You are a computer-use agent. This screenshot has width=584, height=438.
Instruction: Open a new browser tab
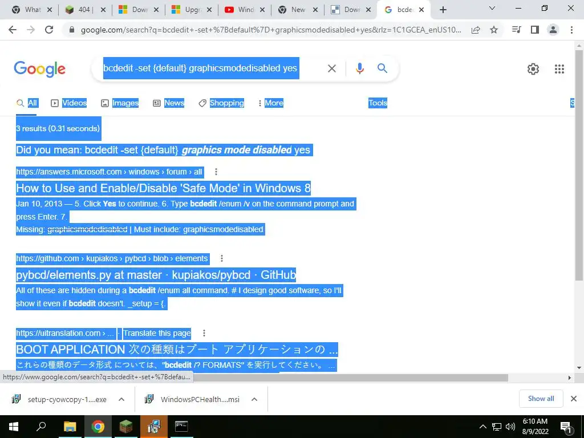[443, 10]
